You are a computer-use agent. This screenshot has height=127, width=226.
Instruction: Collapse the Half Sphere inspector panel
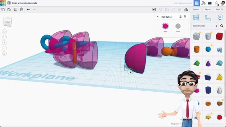click(x=157, y=17)
